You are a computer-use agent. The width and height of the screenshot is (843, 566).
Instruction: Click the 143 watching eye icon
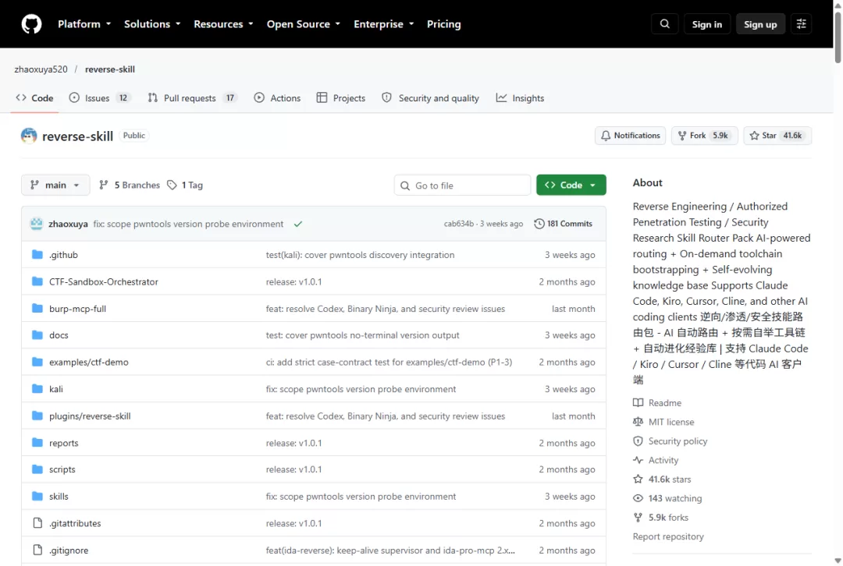[x=638, y=498]
